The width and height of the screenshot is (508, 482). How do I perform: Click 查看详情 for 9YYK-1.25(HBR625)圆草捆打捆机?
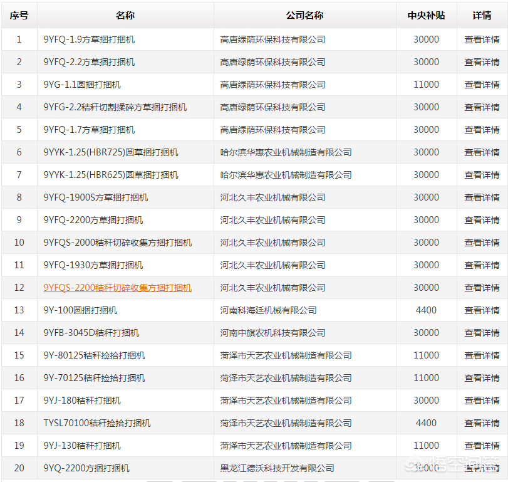pos(482,175)
